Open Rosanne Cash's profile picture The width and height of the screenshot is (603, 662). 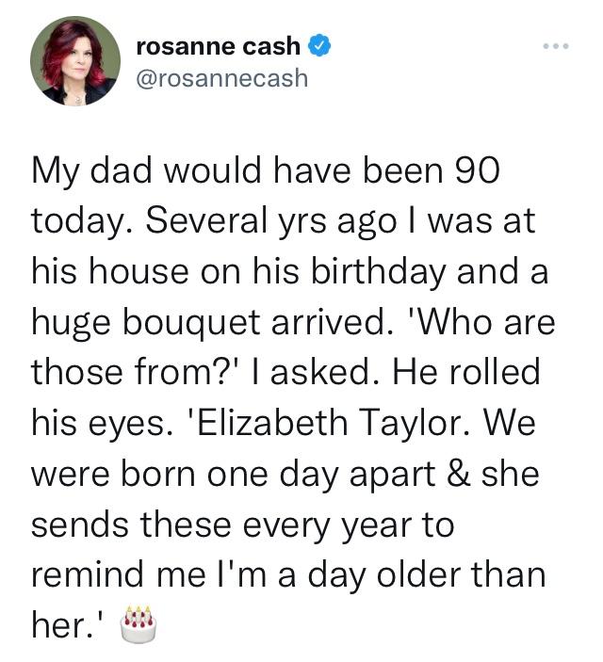(x=75, y=60)
